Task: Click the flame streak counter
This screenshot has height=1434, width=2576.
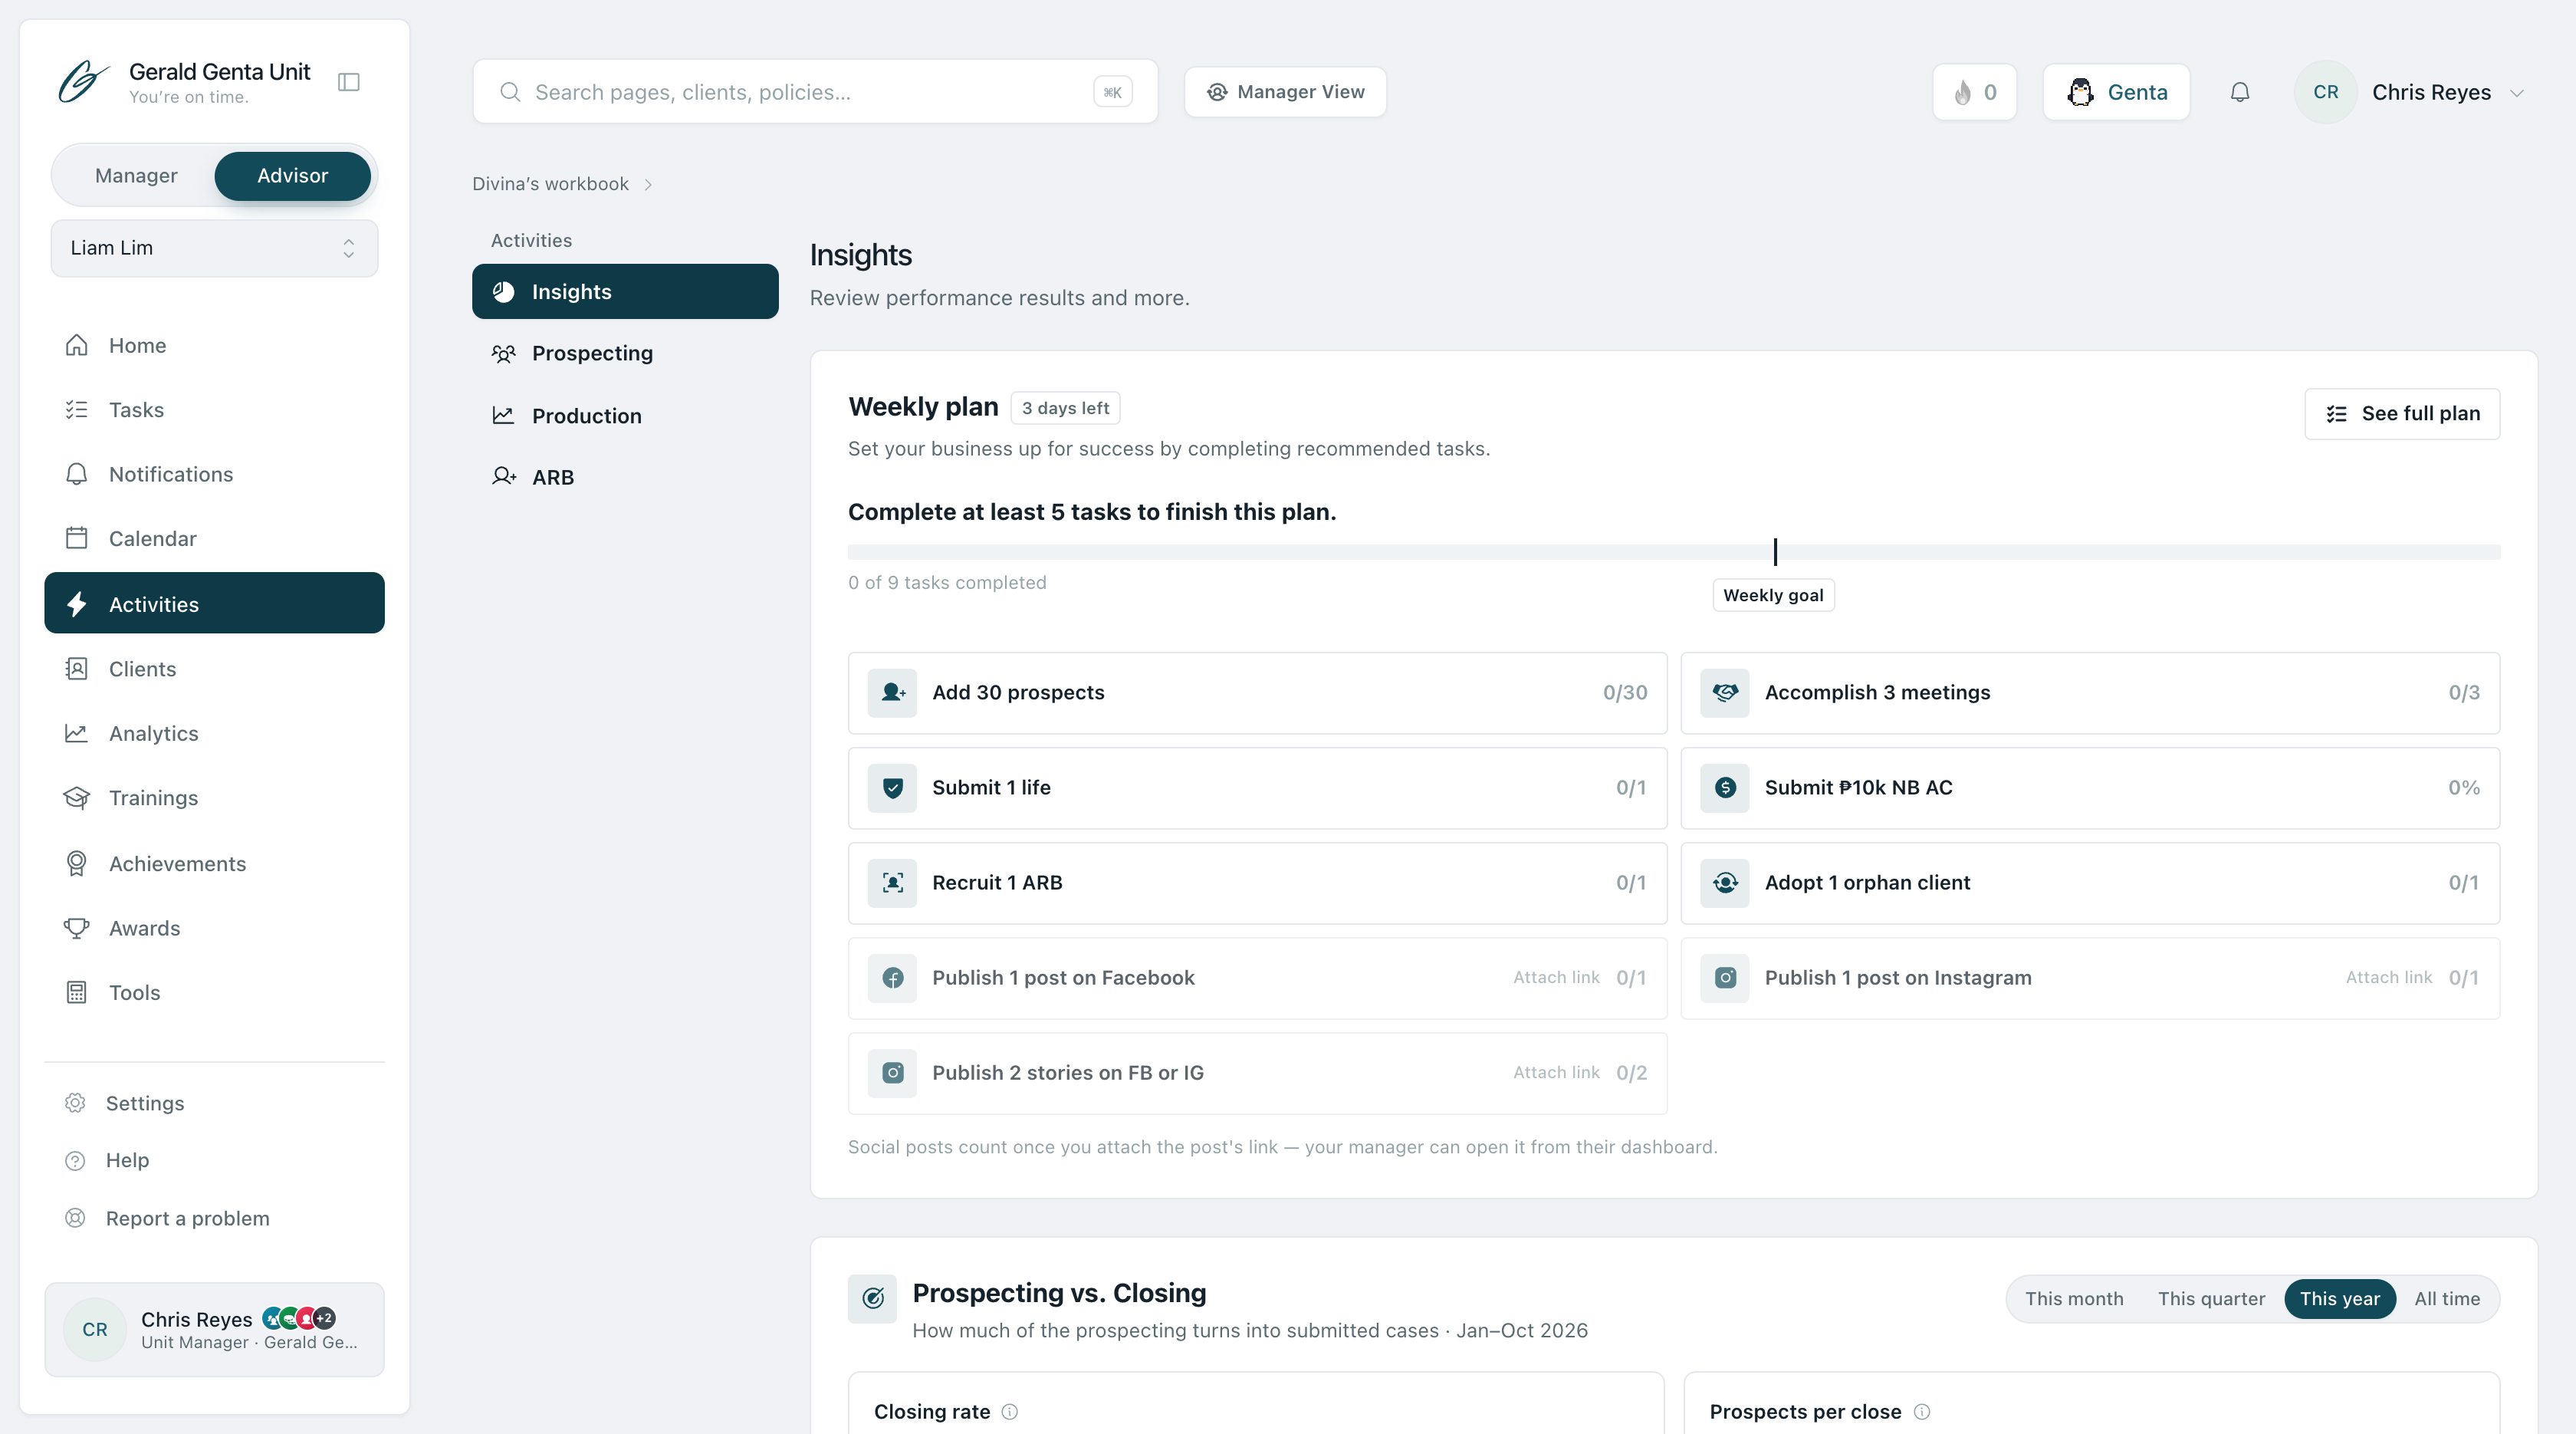Action: [1975, 92]
